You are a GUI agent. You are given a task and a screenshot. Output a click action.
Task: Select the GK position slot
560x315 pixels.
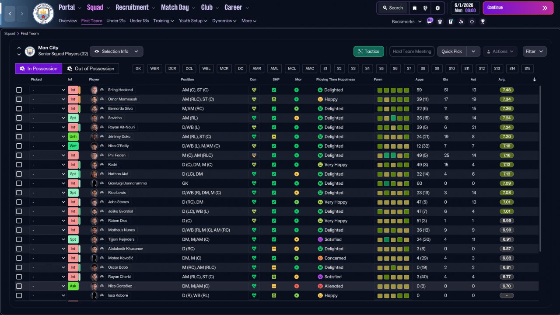(x=138, y=69)
